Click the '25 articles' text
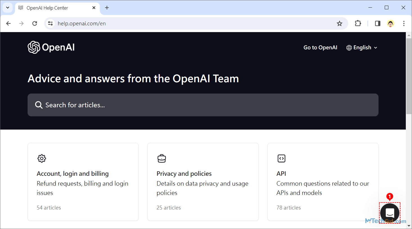This screenshot has height=229, width=412. point(169,208)
